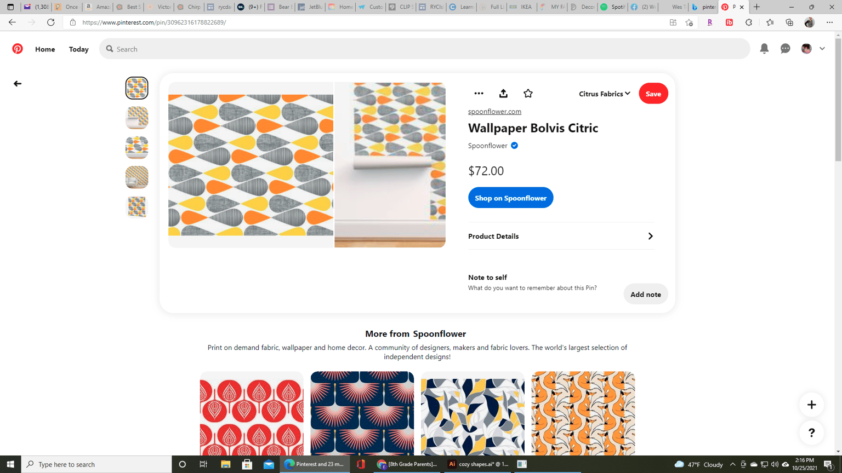Switch to the JetBlue tab
Image resolution: width=842 pixels, height=473 pixels.
(x=310, y=7)
